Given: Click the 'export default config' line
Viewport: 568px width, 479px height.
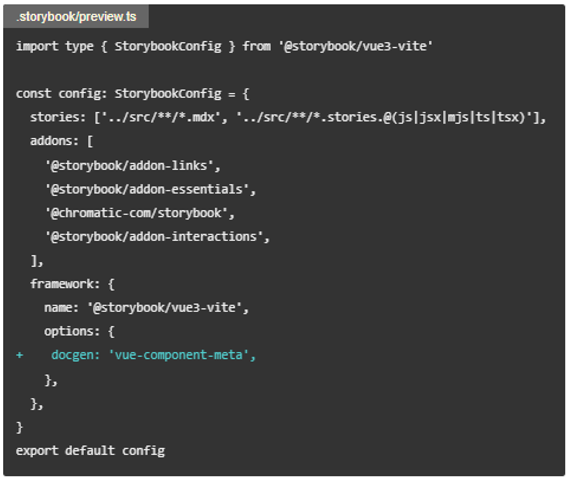Looking at the screenshot, I should tap(90, 451).
